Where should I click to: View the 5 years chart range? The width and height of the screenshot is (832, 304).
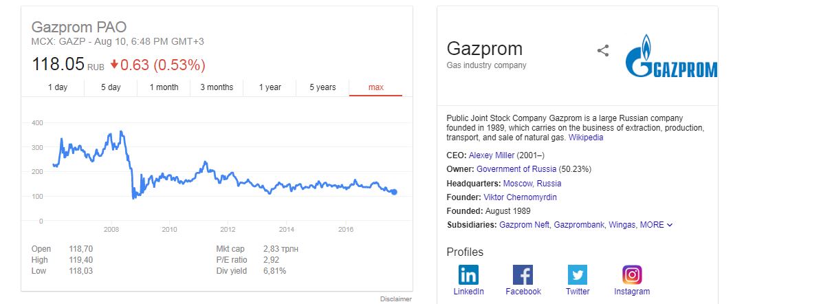tap(322, 87)
